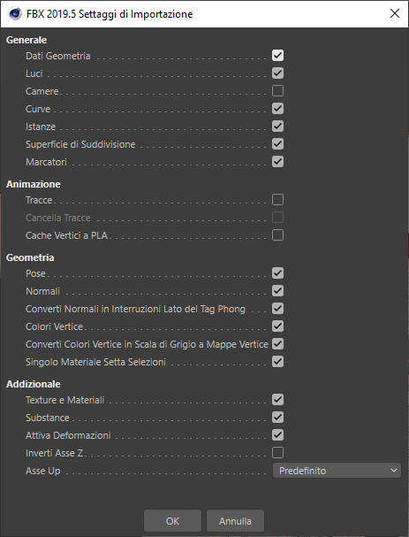Click the Cinema 4D logo icon in title bar

(x=14, y=14)
